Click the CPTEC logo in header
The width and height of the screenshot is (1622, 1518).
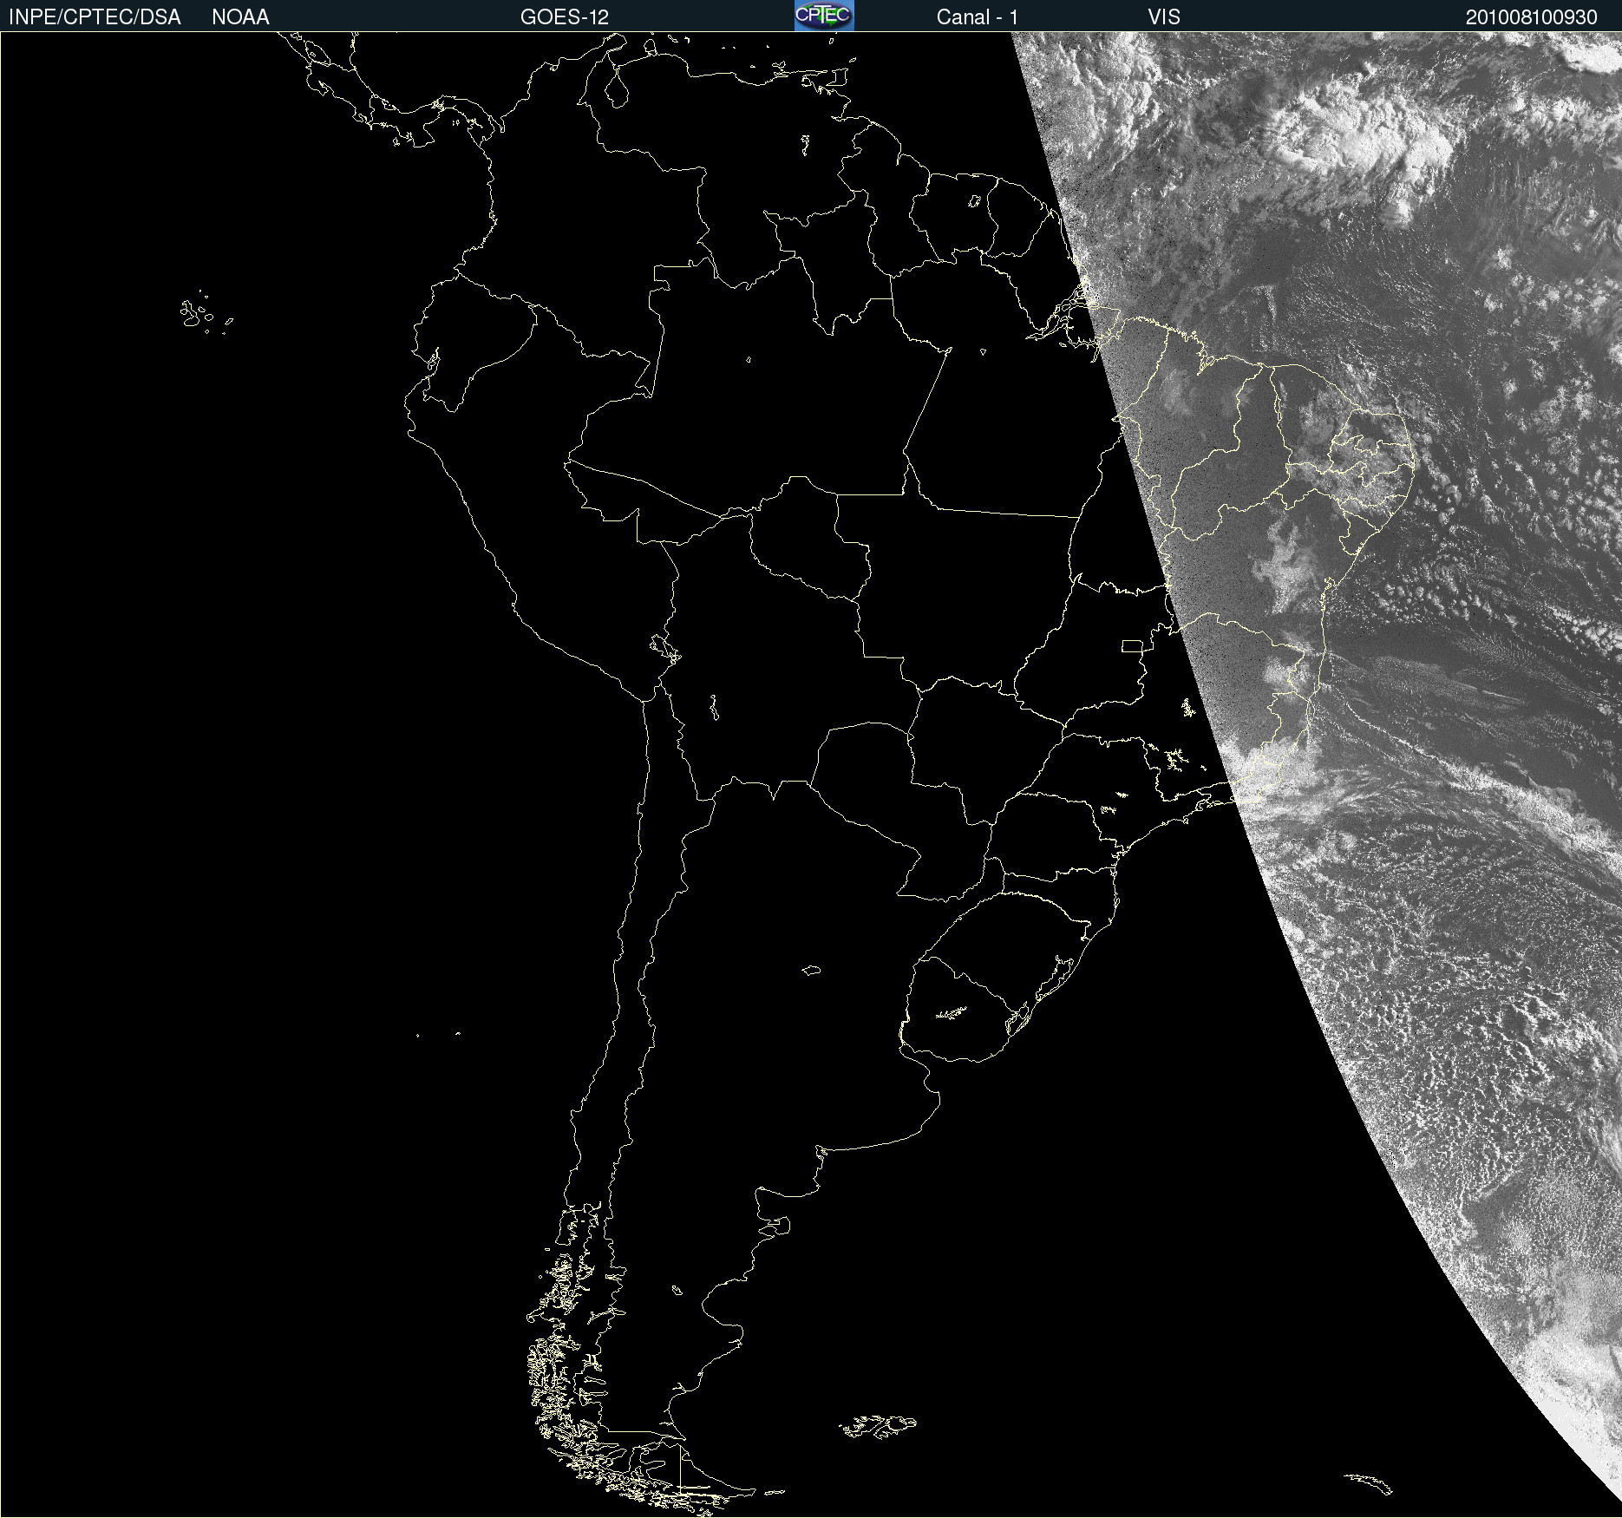coord(824,16)
